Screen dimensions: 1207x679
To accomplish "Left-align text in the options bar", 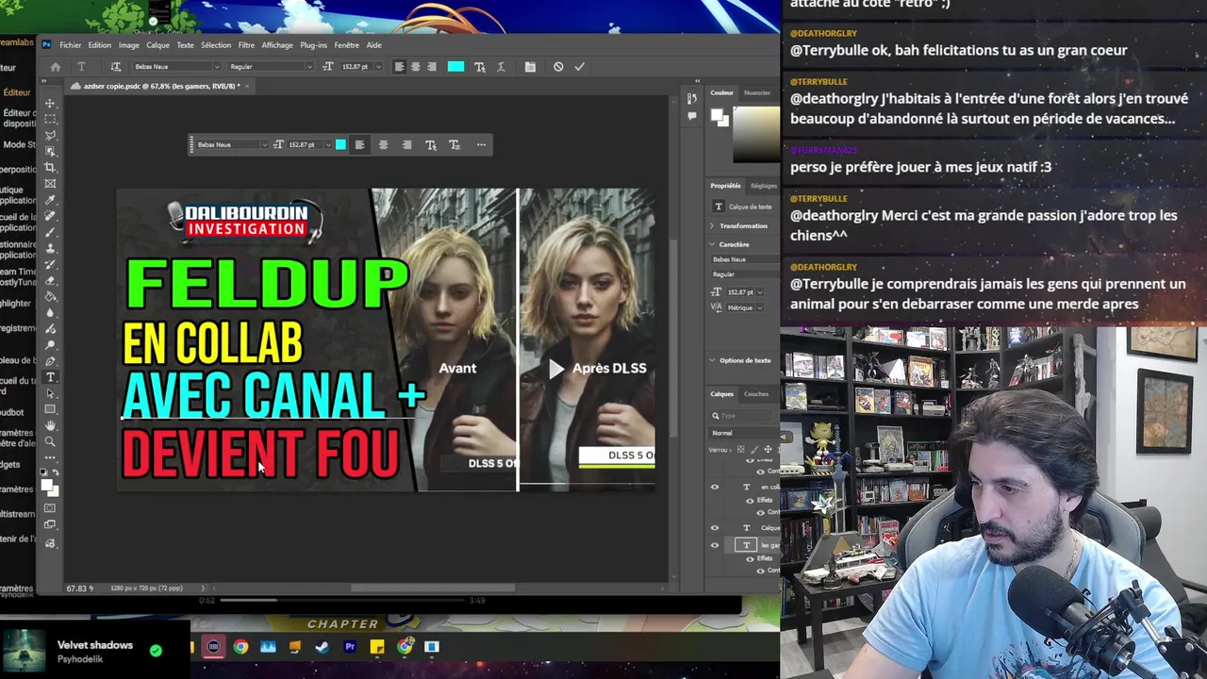I will 400,67.
